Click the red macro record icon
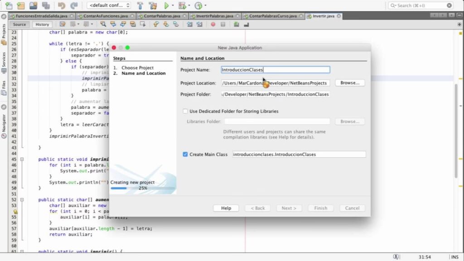 (x=214, y=24)
